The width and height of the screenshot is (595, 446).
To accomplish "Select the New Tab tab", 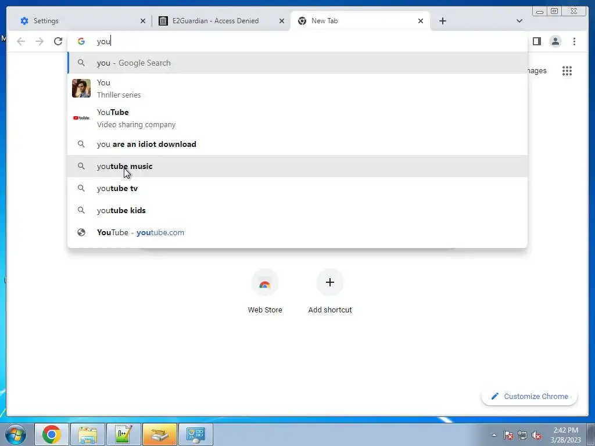I will (360, 21).
